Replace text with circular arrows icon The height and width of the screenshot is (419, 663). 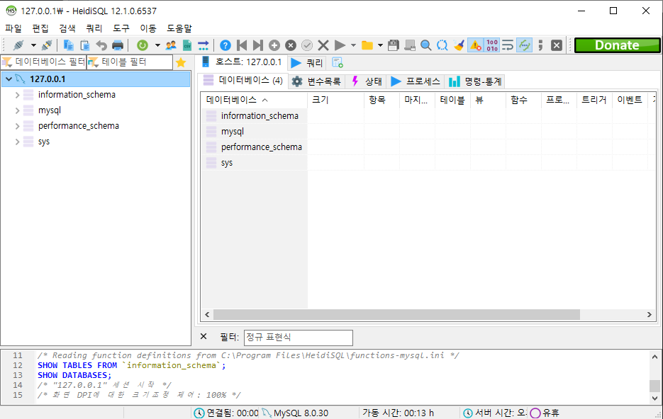(x=442, y=45)
